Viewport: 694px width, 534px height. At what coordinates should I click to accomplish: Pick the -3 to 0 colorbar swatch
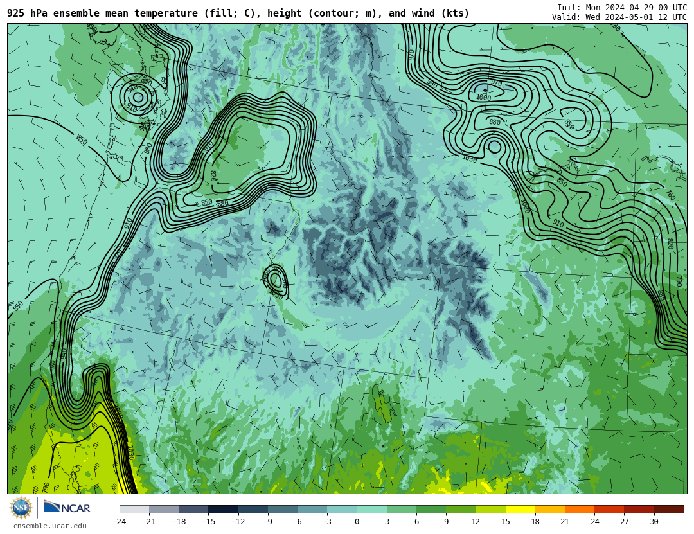342,509
